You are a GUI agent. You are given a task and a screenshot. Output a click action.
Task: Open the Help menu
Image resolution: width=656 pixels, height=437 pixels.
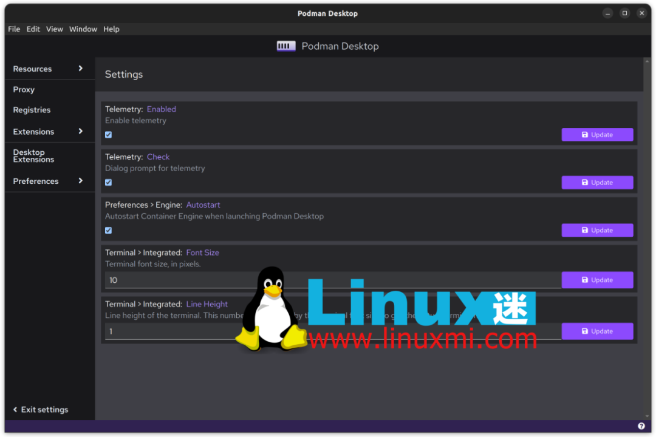[x=111, y=29]
